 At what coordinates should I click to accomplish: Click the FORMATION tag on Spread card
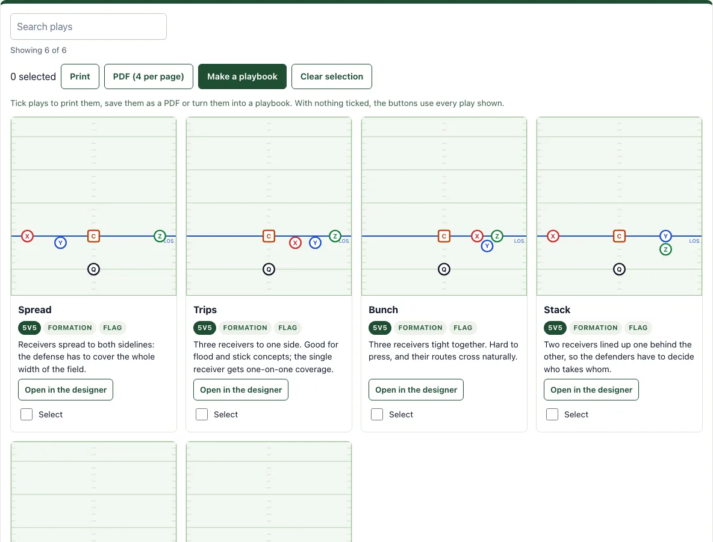70,328
